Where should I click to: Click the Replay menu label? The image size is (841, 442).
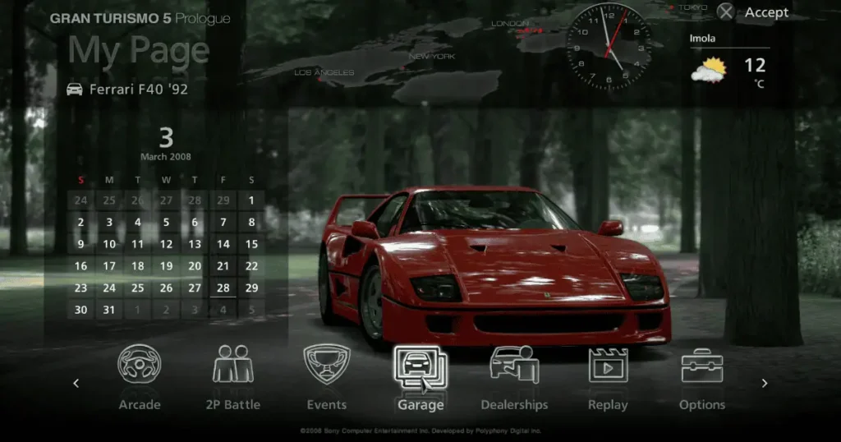click(x=608, y=405)
